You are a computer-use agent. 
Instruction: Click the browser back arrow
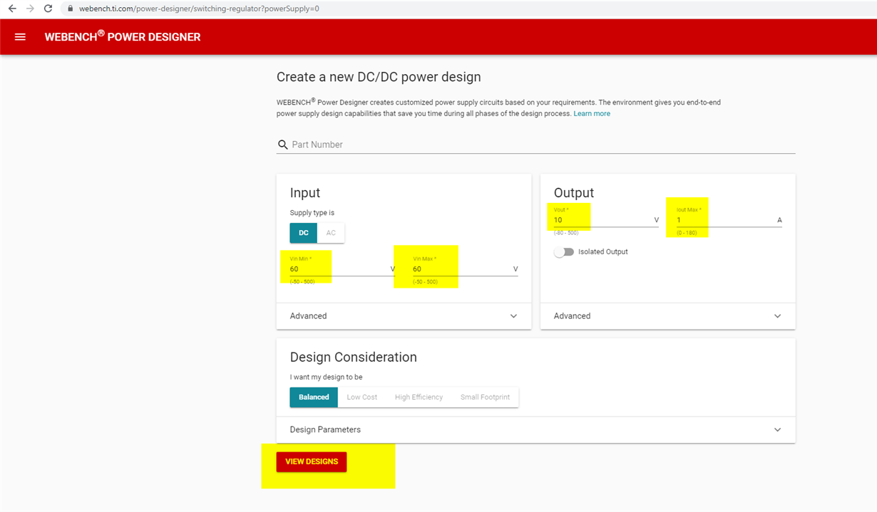click(12, 9)
